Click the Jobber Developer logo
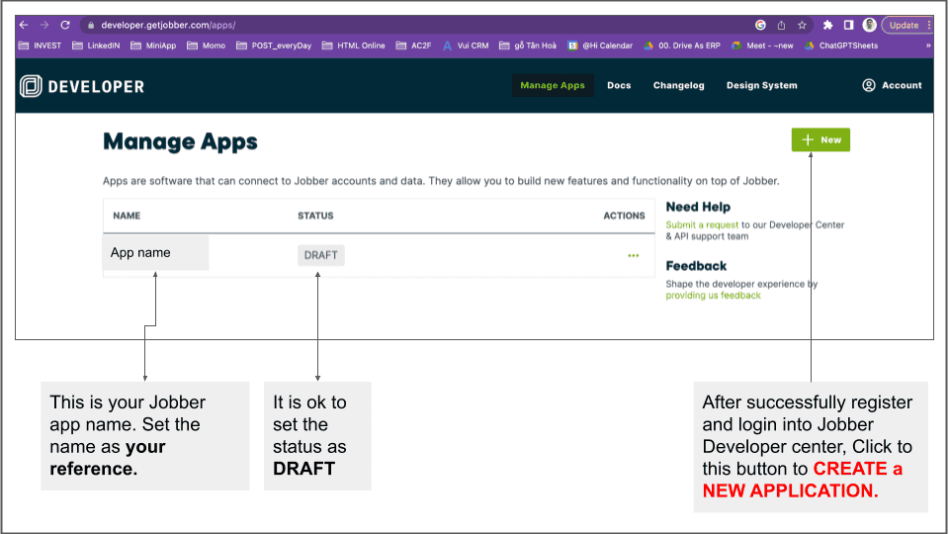The width and height of the screenshot is (949, 534). 82,86
